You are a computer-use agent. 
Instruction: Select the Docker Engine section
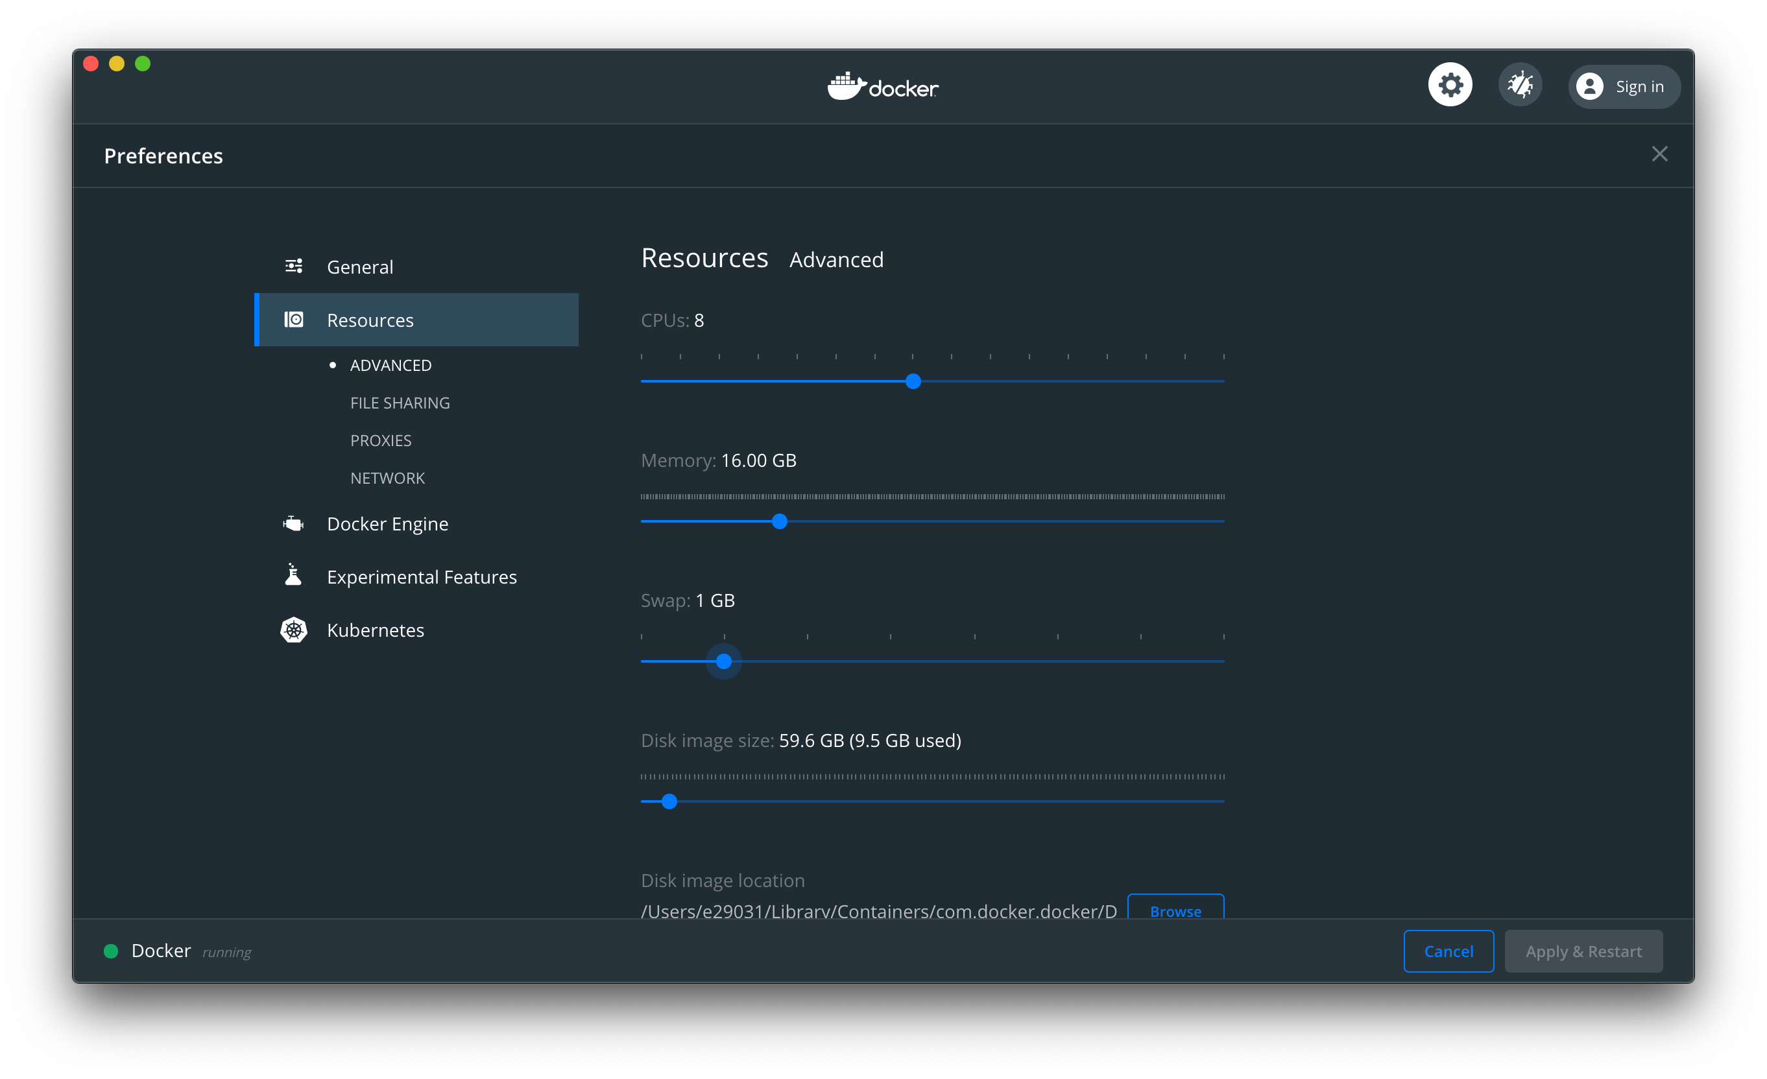[386, 523]
